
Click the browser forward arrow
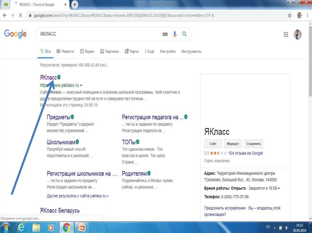point(12,15)
